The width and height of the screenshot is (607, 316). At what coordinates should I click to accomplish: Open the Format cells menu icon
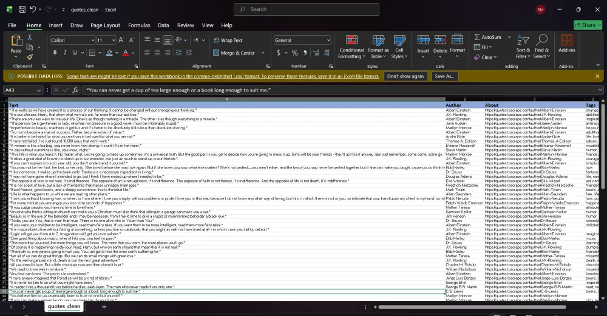pos(457,40)
